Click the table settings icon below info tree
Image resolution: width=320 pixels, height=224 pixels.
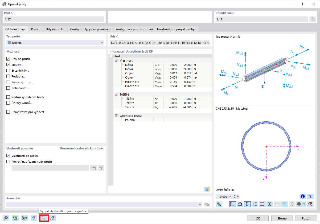tap(207, 189)
